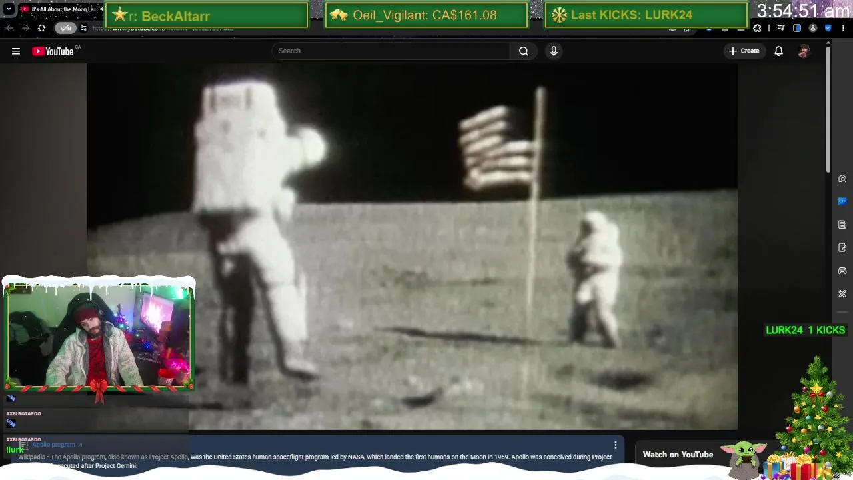Open sidebar games controller icon
This screenshot has height=480, width=853.
[842, 271]
